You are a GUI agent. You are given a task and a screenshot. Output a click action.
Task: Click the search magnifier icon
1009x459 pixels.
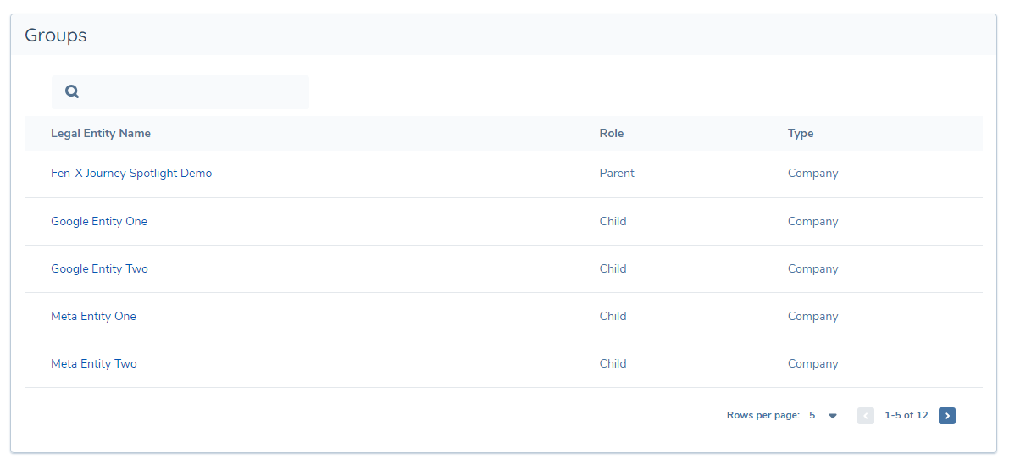(x=72, y=91)
